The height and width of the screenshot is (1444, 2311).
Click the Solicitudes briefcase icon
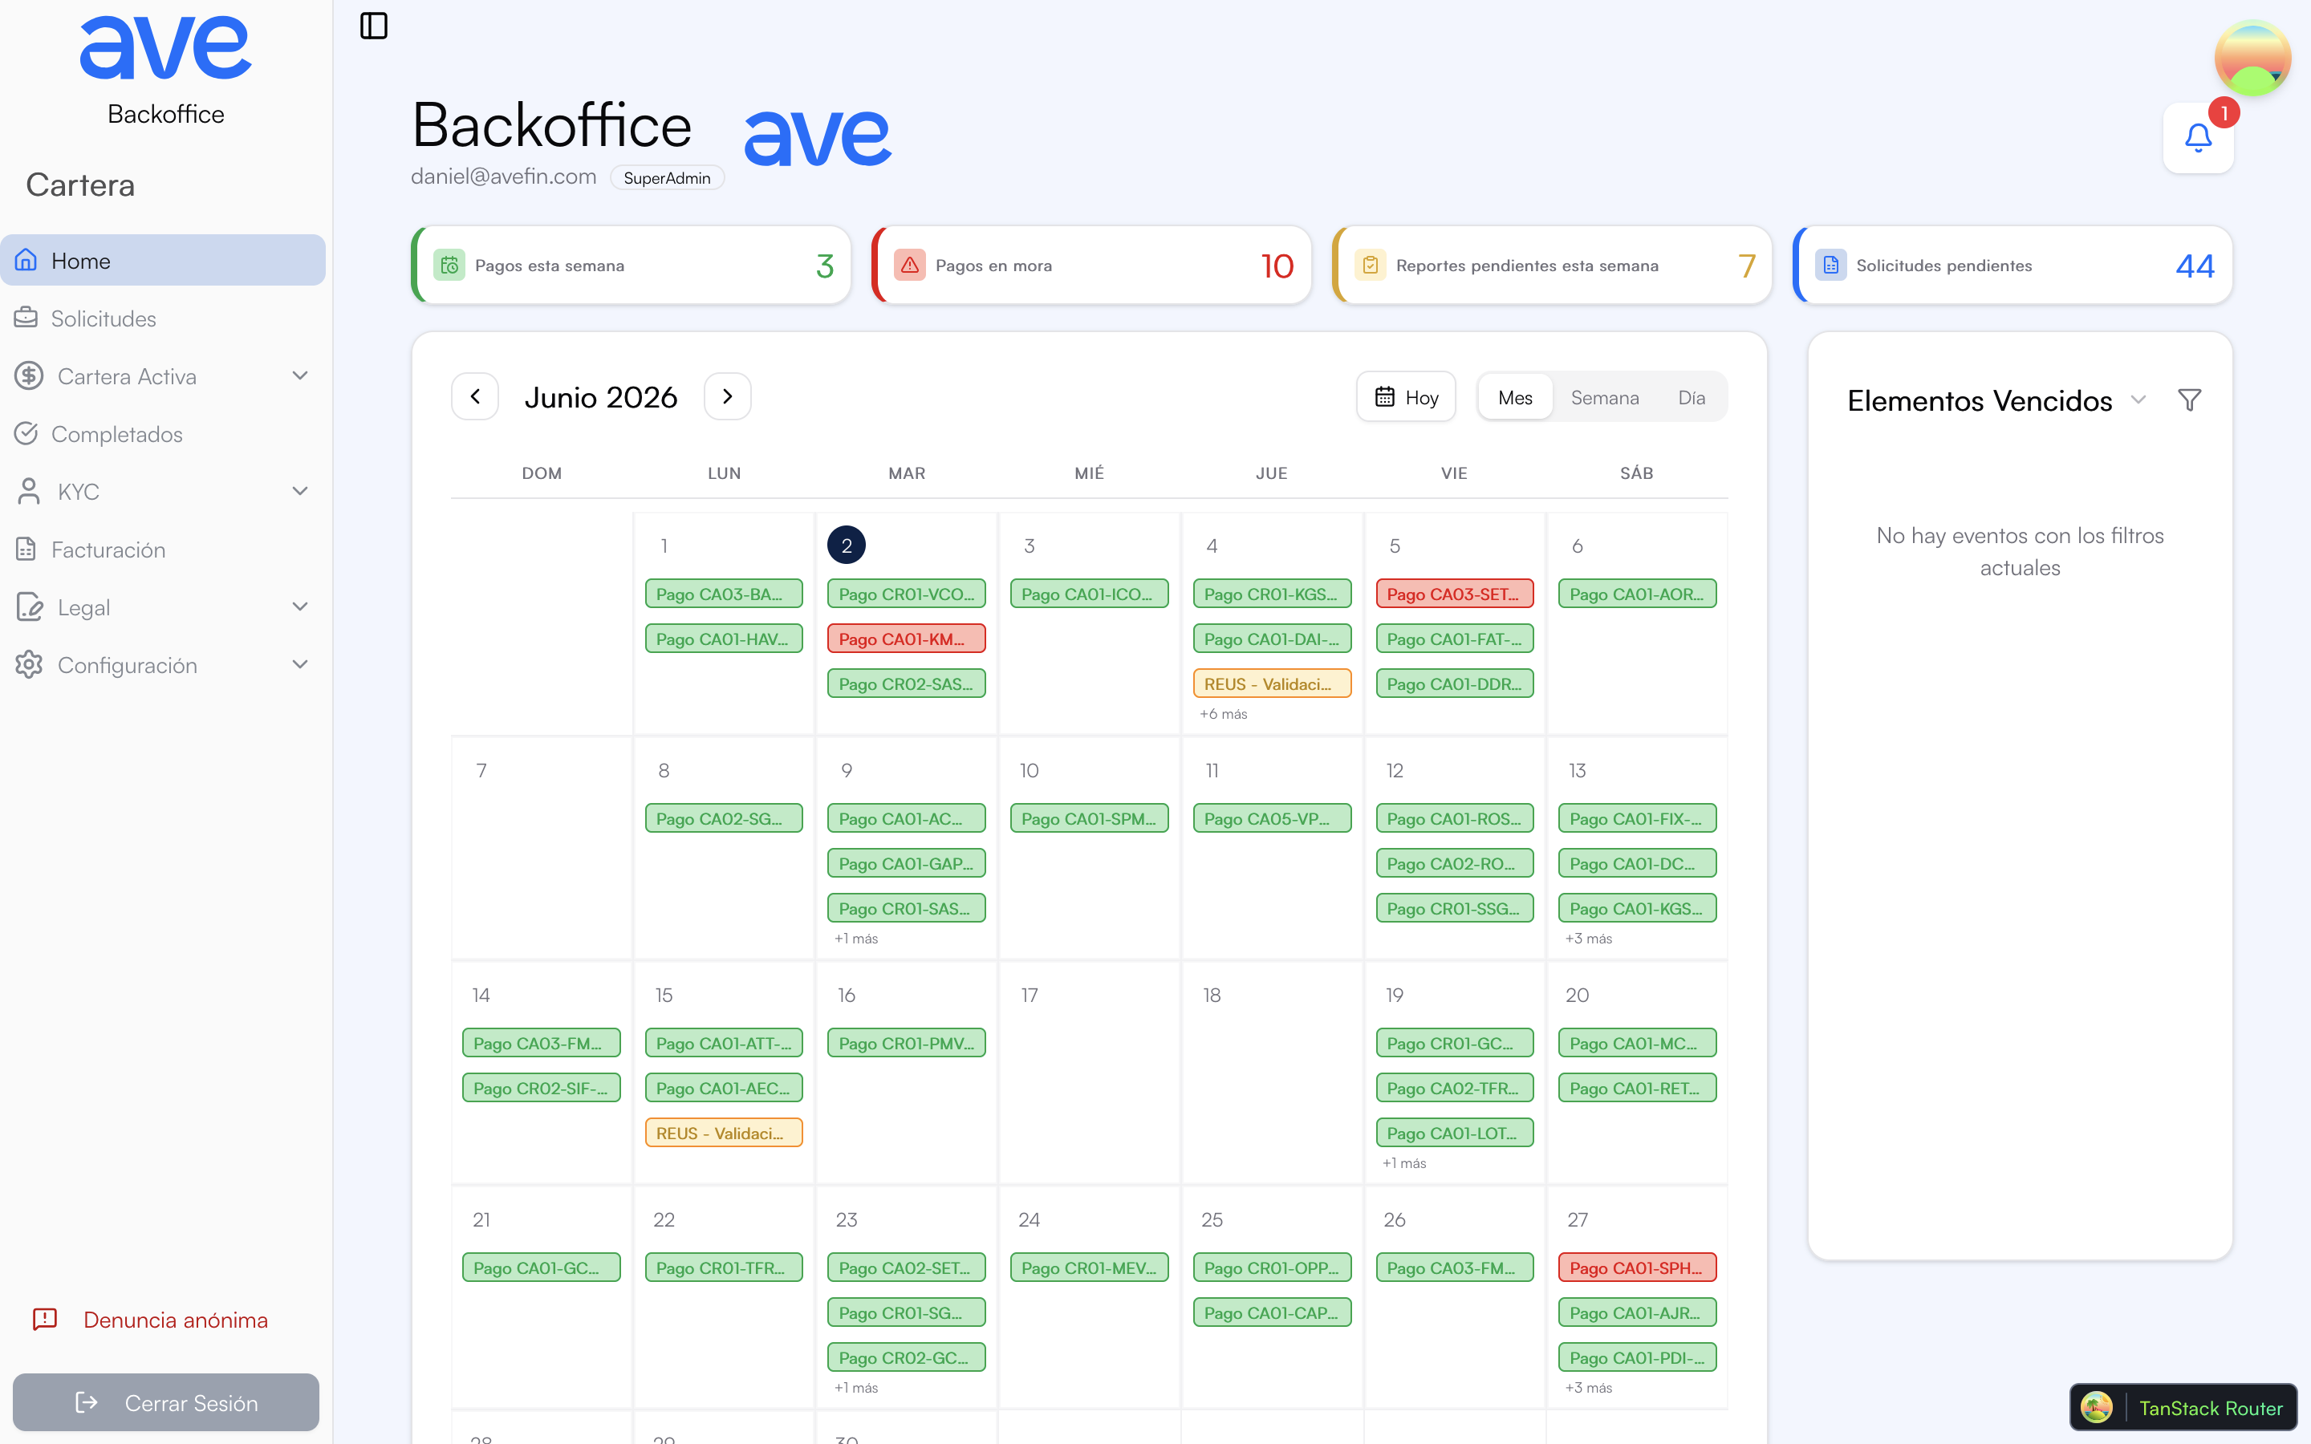pyautogui.click(x=26, y=317)
